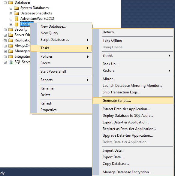The height and width of the screenshot is (176, 175).
Task: Select the Databases tree label
Action: tap(23, 2)
